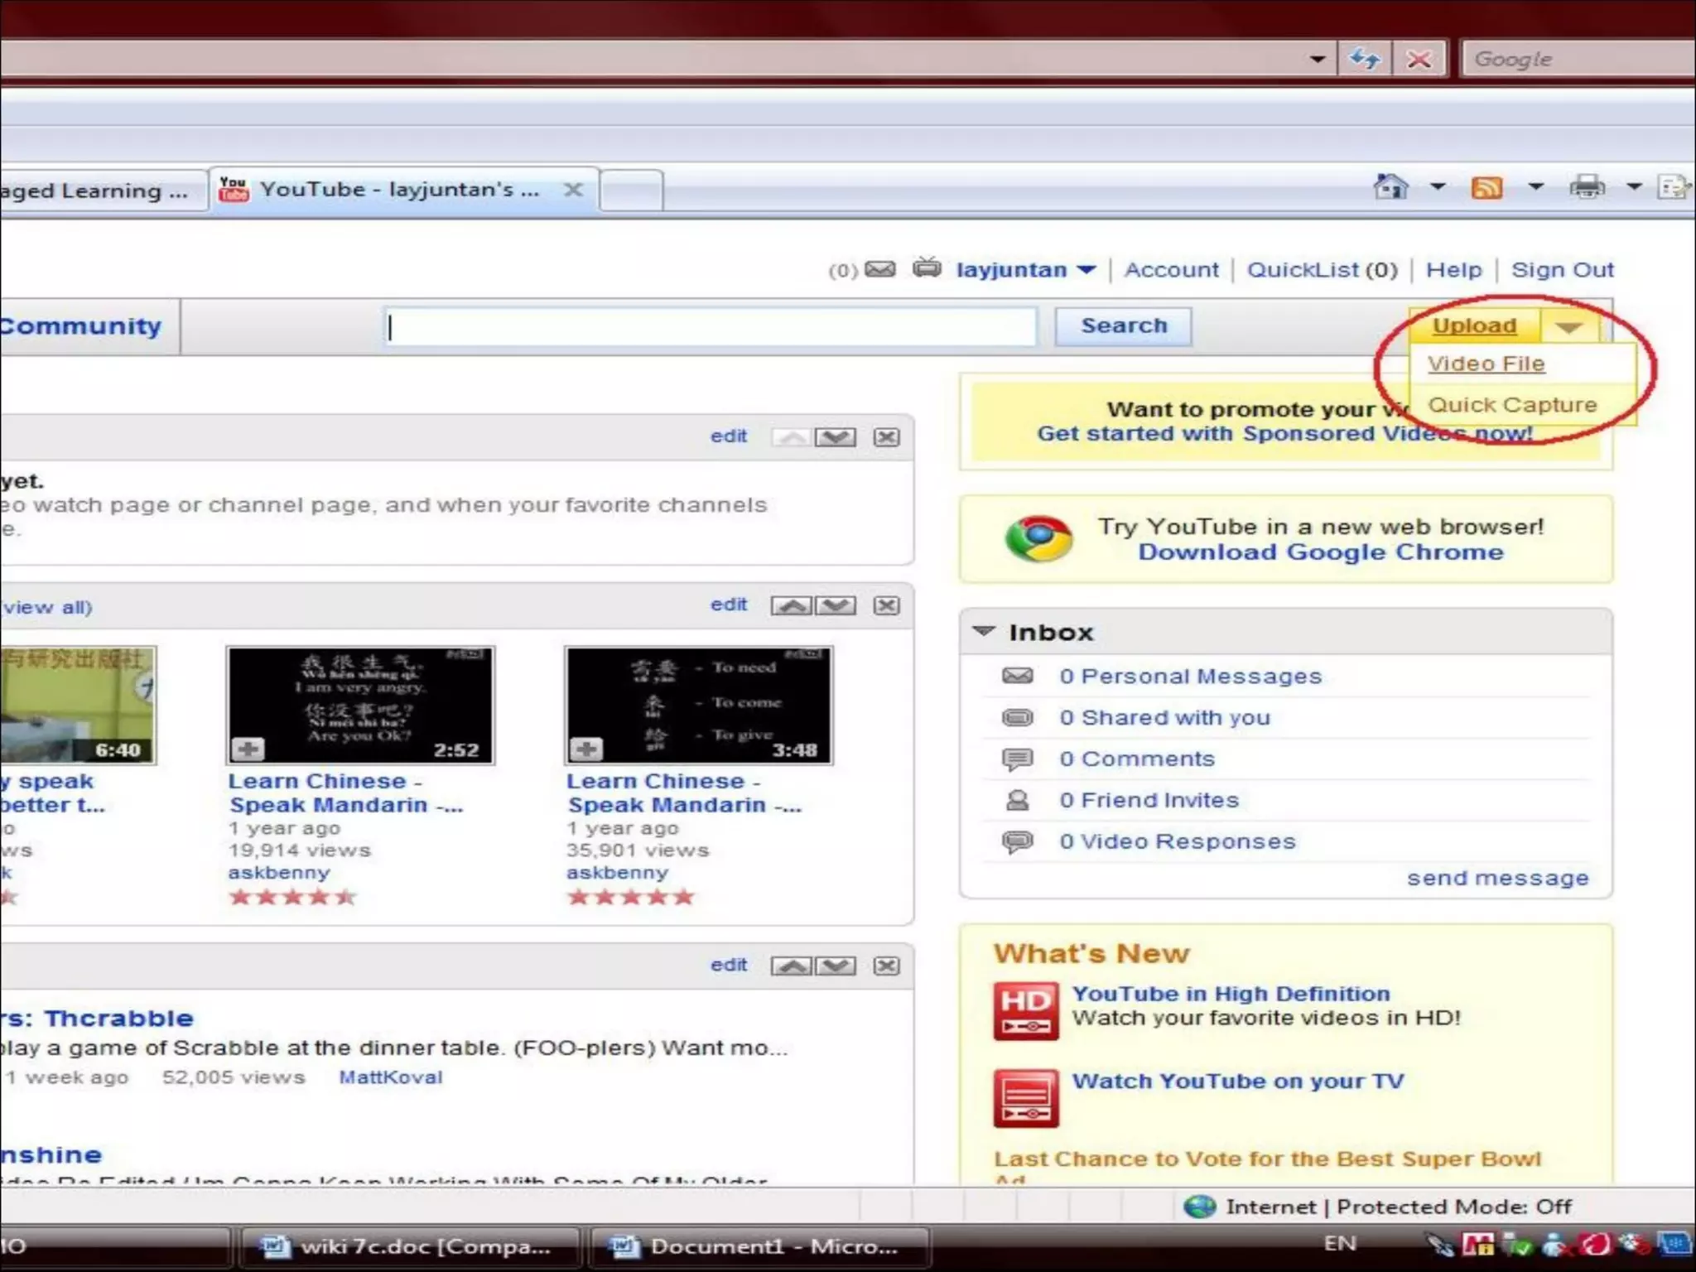Image resolution: width=1696 pixels, height=1272 pixels.
Task: Click Sign Out
Action: click(x=1562, y=270)
